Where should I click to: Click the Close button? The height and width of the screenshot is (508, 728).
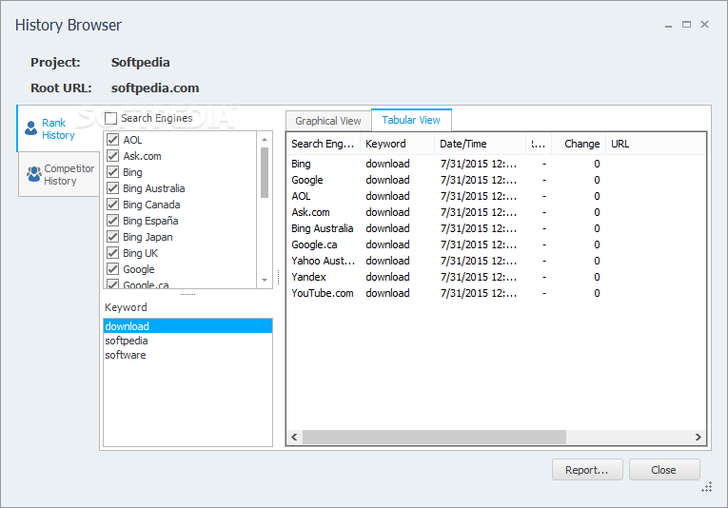tap(664, 470)
